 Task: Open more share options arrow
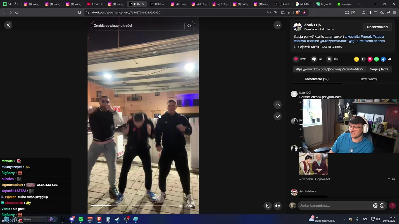click(x=390, y=59)
